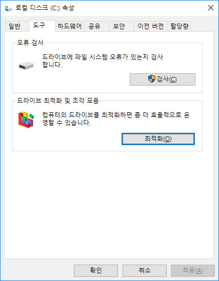Viewport: 219px width, 281px height.
Task: Close the 로컬 디스크 (C:) 속성 dialog
Action: 211,8
